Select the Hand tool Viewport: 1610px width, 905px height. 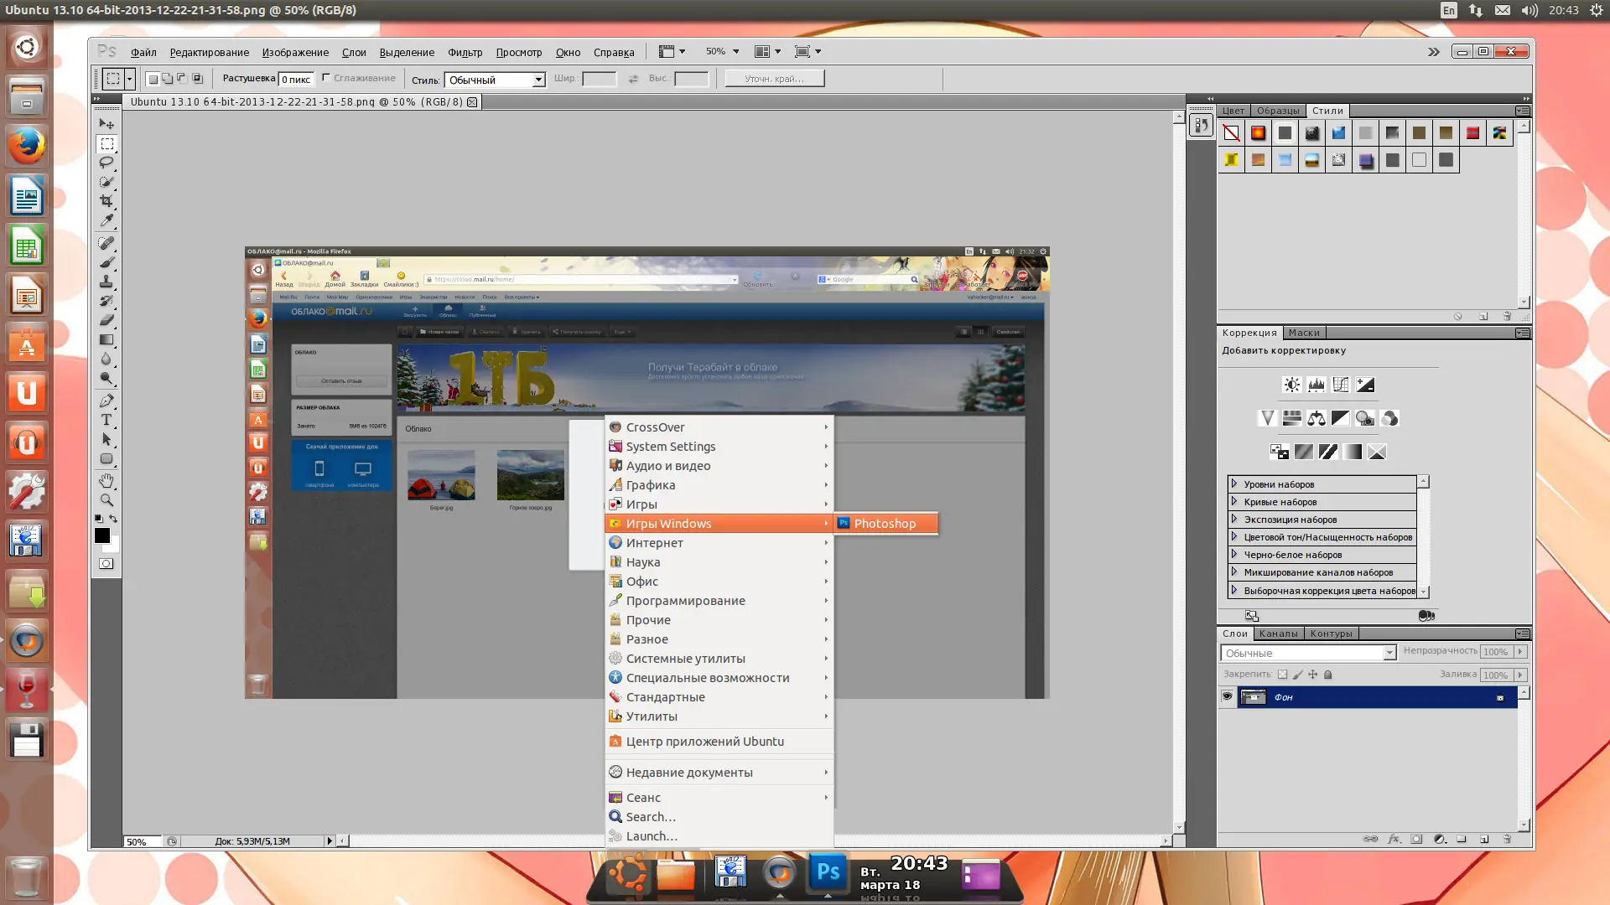(x=106, y=480)
